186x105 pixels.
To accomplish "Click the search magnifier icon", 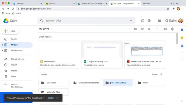I will click(x=41, y=21).
